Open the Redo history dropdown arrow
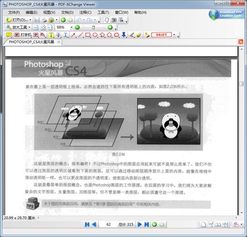 (x=95, y=20)
